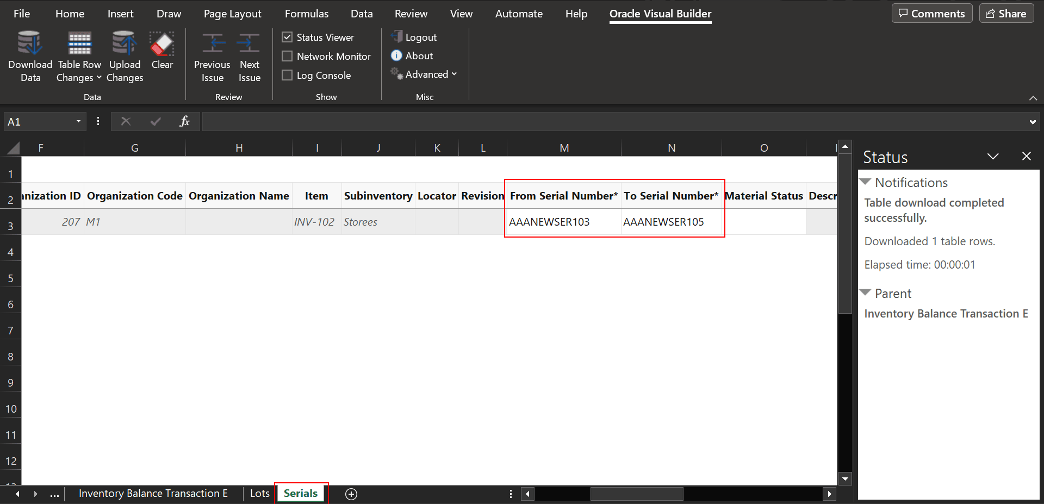
Task: Close the Status pane
Action: [x=1027, y=157]
